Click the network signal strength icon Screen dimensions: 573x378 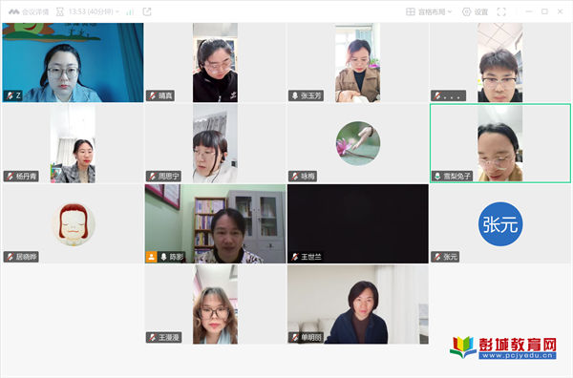point(130,12)
